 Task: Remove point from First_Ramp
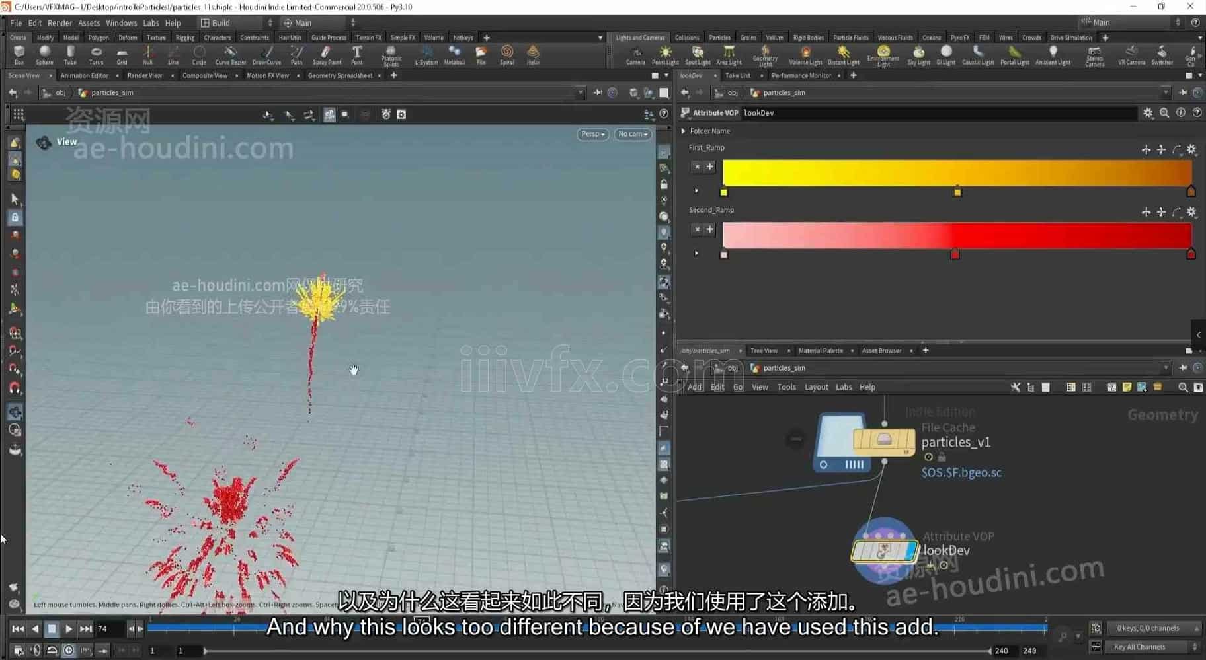tap(697, 167)
